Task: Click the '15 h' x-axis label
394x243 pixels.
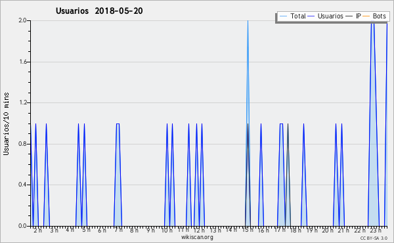Action: (248, 230)
